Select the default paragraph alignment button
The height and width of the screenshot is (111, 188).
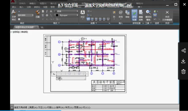pyautogui.click(x=88, y=19)
